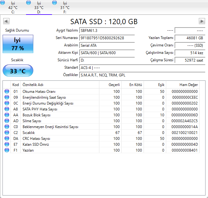Select the C: drive tab
This screenshot has height=198, width=208.
[x=13, y=7]
